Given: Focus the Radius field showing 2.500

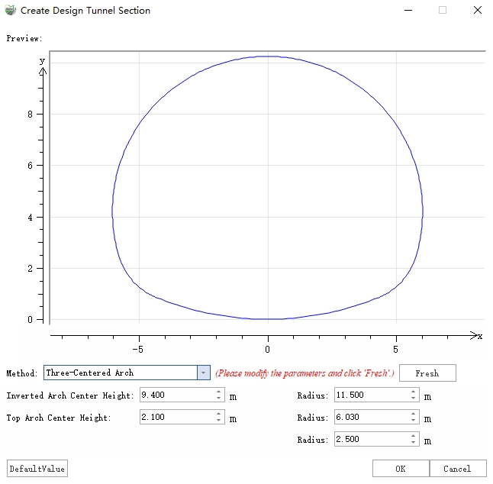Looking at the screenshot, I should point(371,440).
